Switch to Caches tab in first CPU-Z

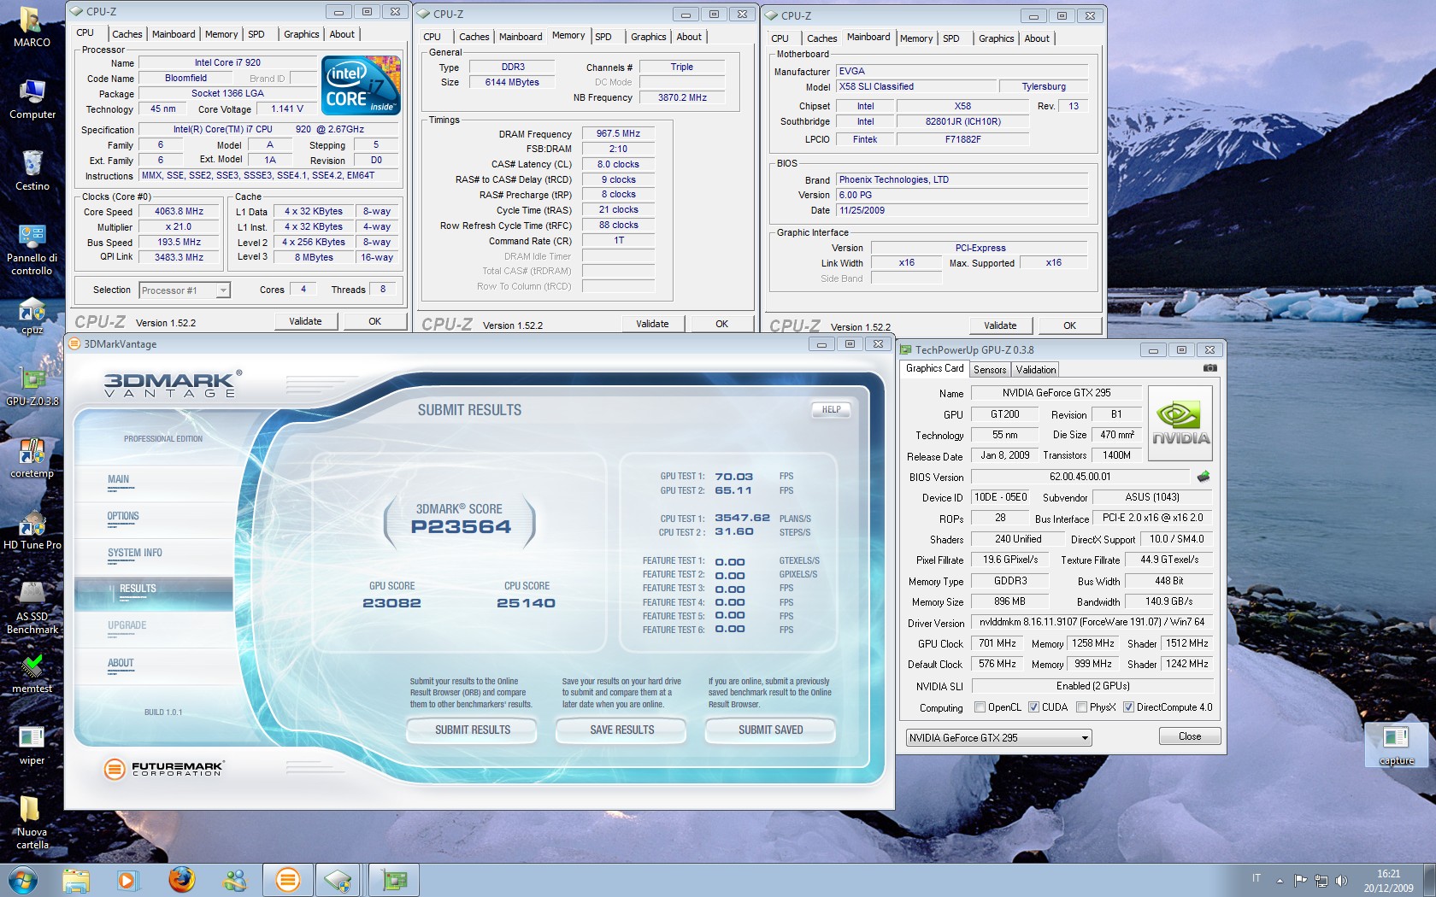click(x=127, y=34)
